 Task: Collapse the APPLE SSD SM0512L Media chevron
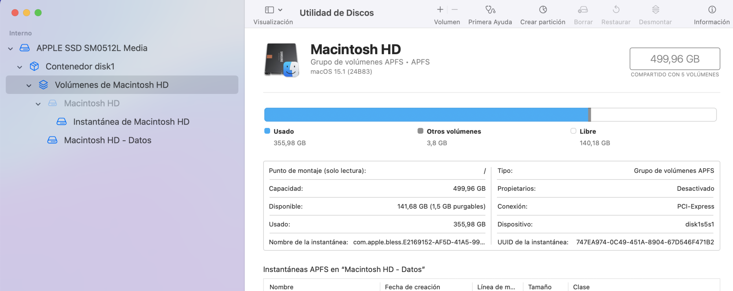(11, 49)
